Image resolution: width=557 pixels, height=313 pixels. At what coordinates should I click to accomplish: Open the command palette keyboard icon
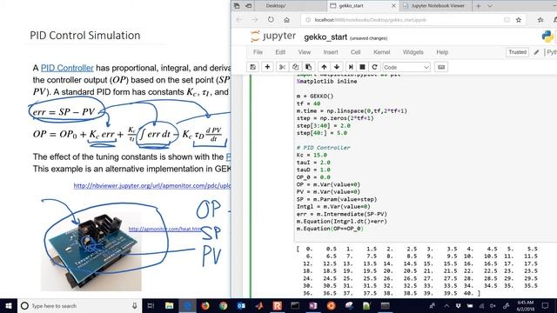point(441,67)
